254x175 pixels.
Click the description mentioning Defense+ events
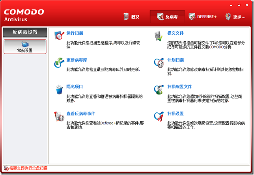pyautogui.click(x=105, y=125)
